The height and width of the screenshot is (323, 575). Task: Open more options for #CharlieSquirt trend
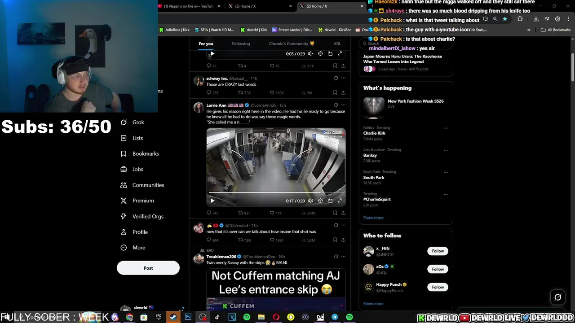click(446, 195)
